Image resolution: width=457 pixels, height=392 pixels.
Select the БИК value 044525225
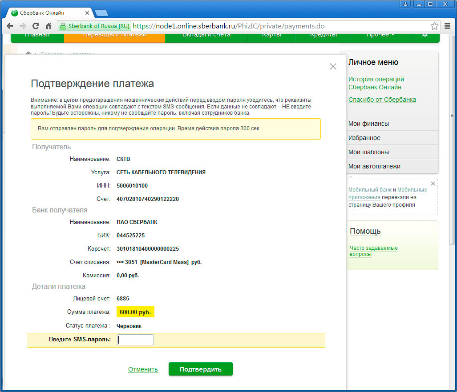coord(130,236)
